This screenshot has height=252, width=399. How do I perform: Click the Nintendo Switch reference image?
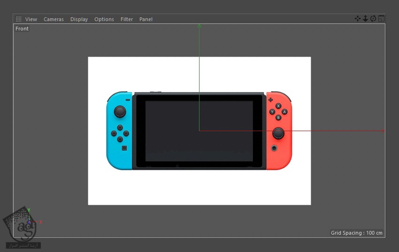tap(199, 131)
